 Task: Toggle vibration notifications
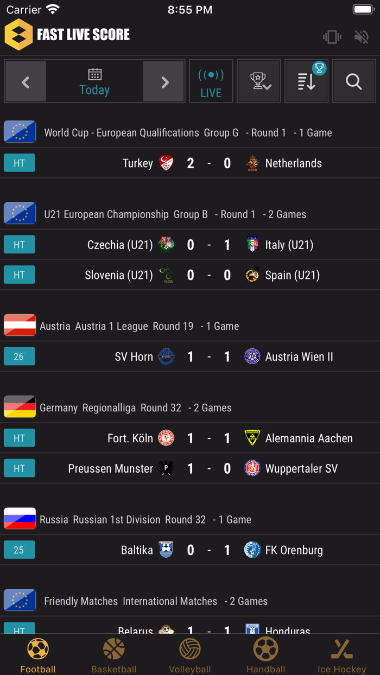click(332, 37)
